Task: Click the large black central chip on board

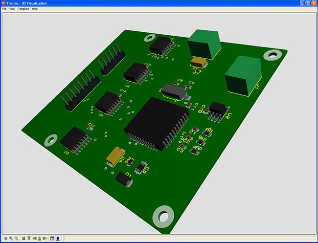Action: (x=156, y=123)
